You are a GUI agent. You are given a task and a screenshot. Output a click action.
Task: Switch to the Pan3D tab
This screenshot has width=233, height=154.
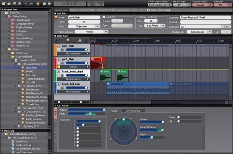click(114, 111)
